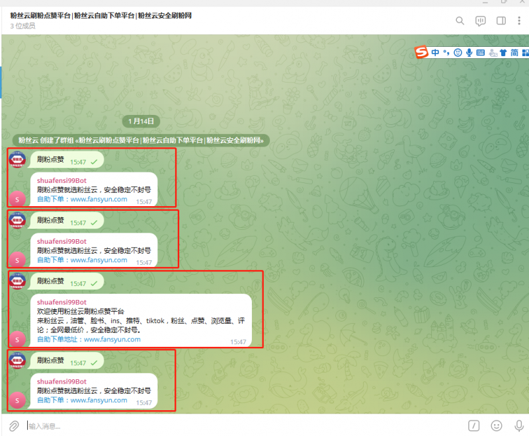Screen dimensions: 529x436
Task: Open search in the chat header
Action: click(x=460, y=21)
